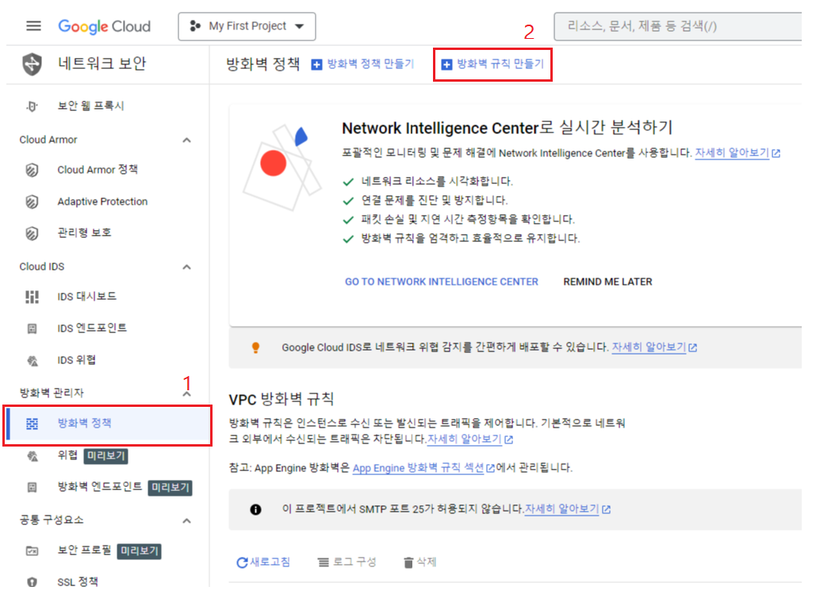Image resolution: width=816 pixels, height=606 pixels.
Task: Click the IDS 대시보드 icon
Action: tap(32, 297)
